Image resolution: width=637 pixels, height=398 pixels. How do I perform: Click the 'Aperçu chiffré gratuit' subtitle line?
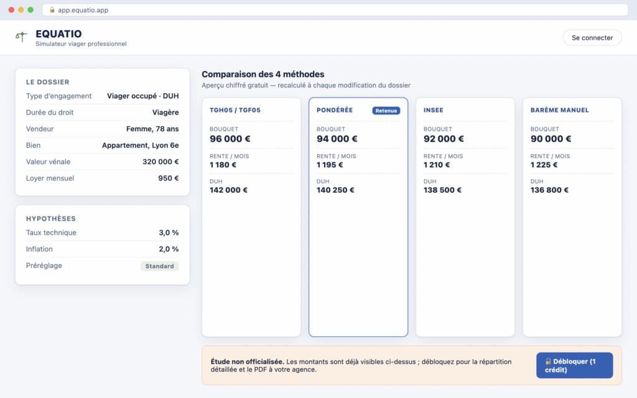[306, 85]
